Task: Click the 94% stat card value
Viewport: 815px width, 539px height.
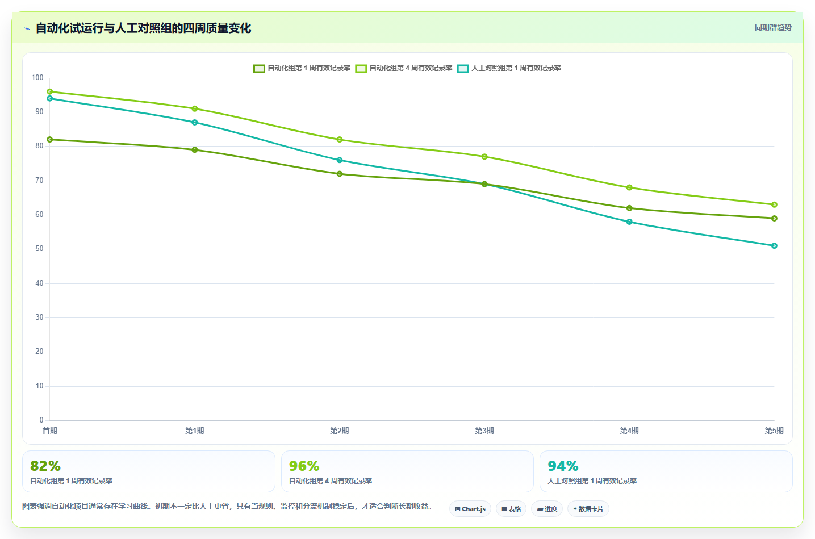Action: (x=563, y=466)
